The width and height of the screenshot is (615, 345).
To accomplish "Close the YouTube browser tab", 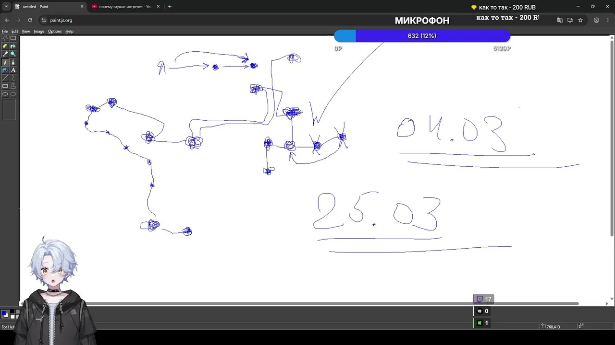I will tap(158, 7).
